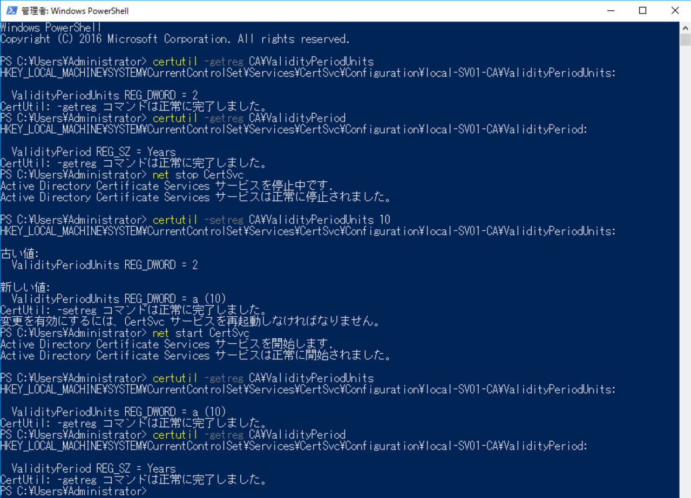
Task: Click 'ValidityPeriodUnits REG_DWORD = 2' under 古い値
Action: point(105,265)
